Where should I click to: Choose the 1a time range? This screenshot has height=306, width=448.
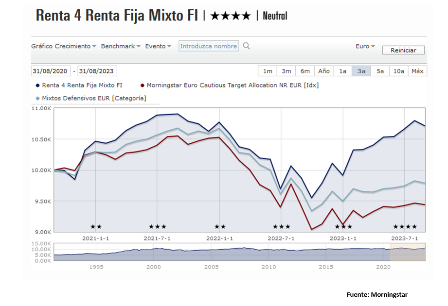342,71
